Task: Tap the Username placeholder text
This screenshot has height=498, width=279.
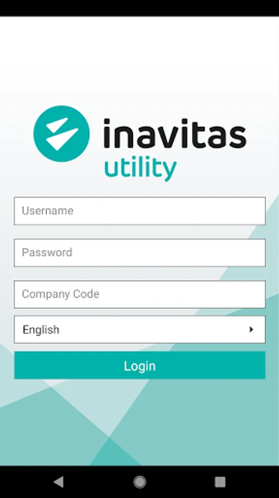Action: (x=47, y=211)
